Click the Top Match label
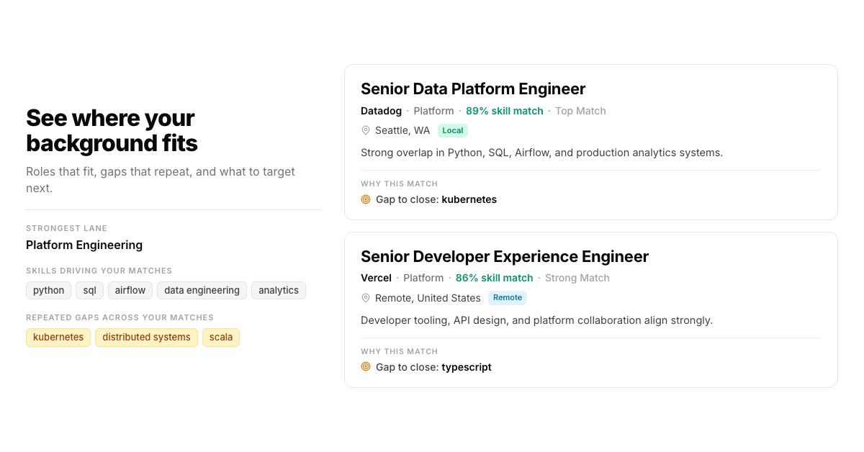This screenshot has height=452, width=864. tap(580, 111)
